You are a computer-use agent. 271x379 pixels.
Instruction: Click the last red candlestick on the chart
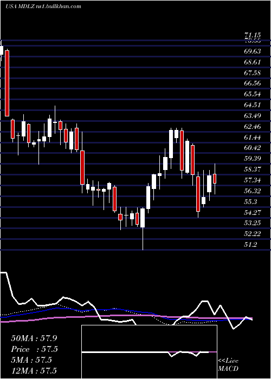click(x=215, y=178)
